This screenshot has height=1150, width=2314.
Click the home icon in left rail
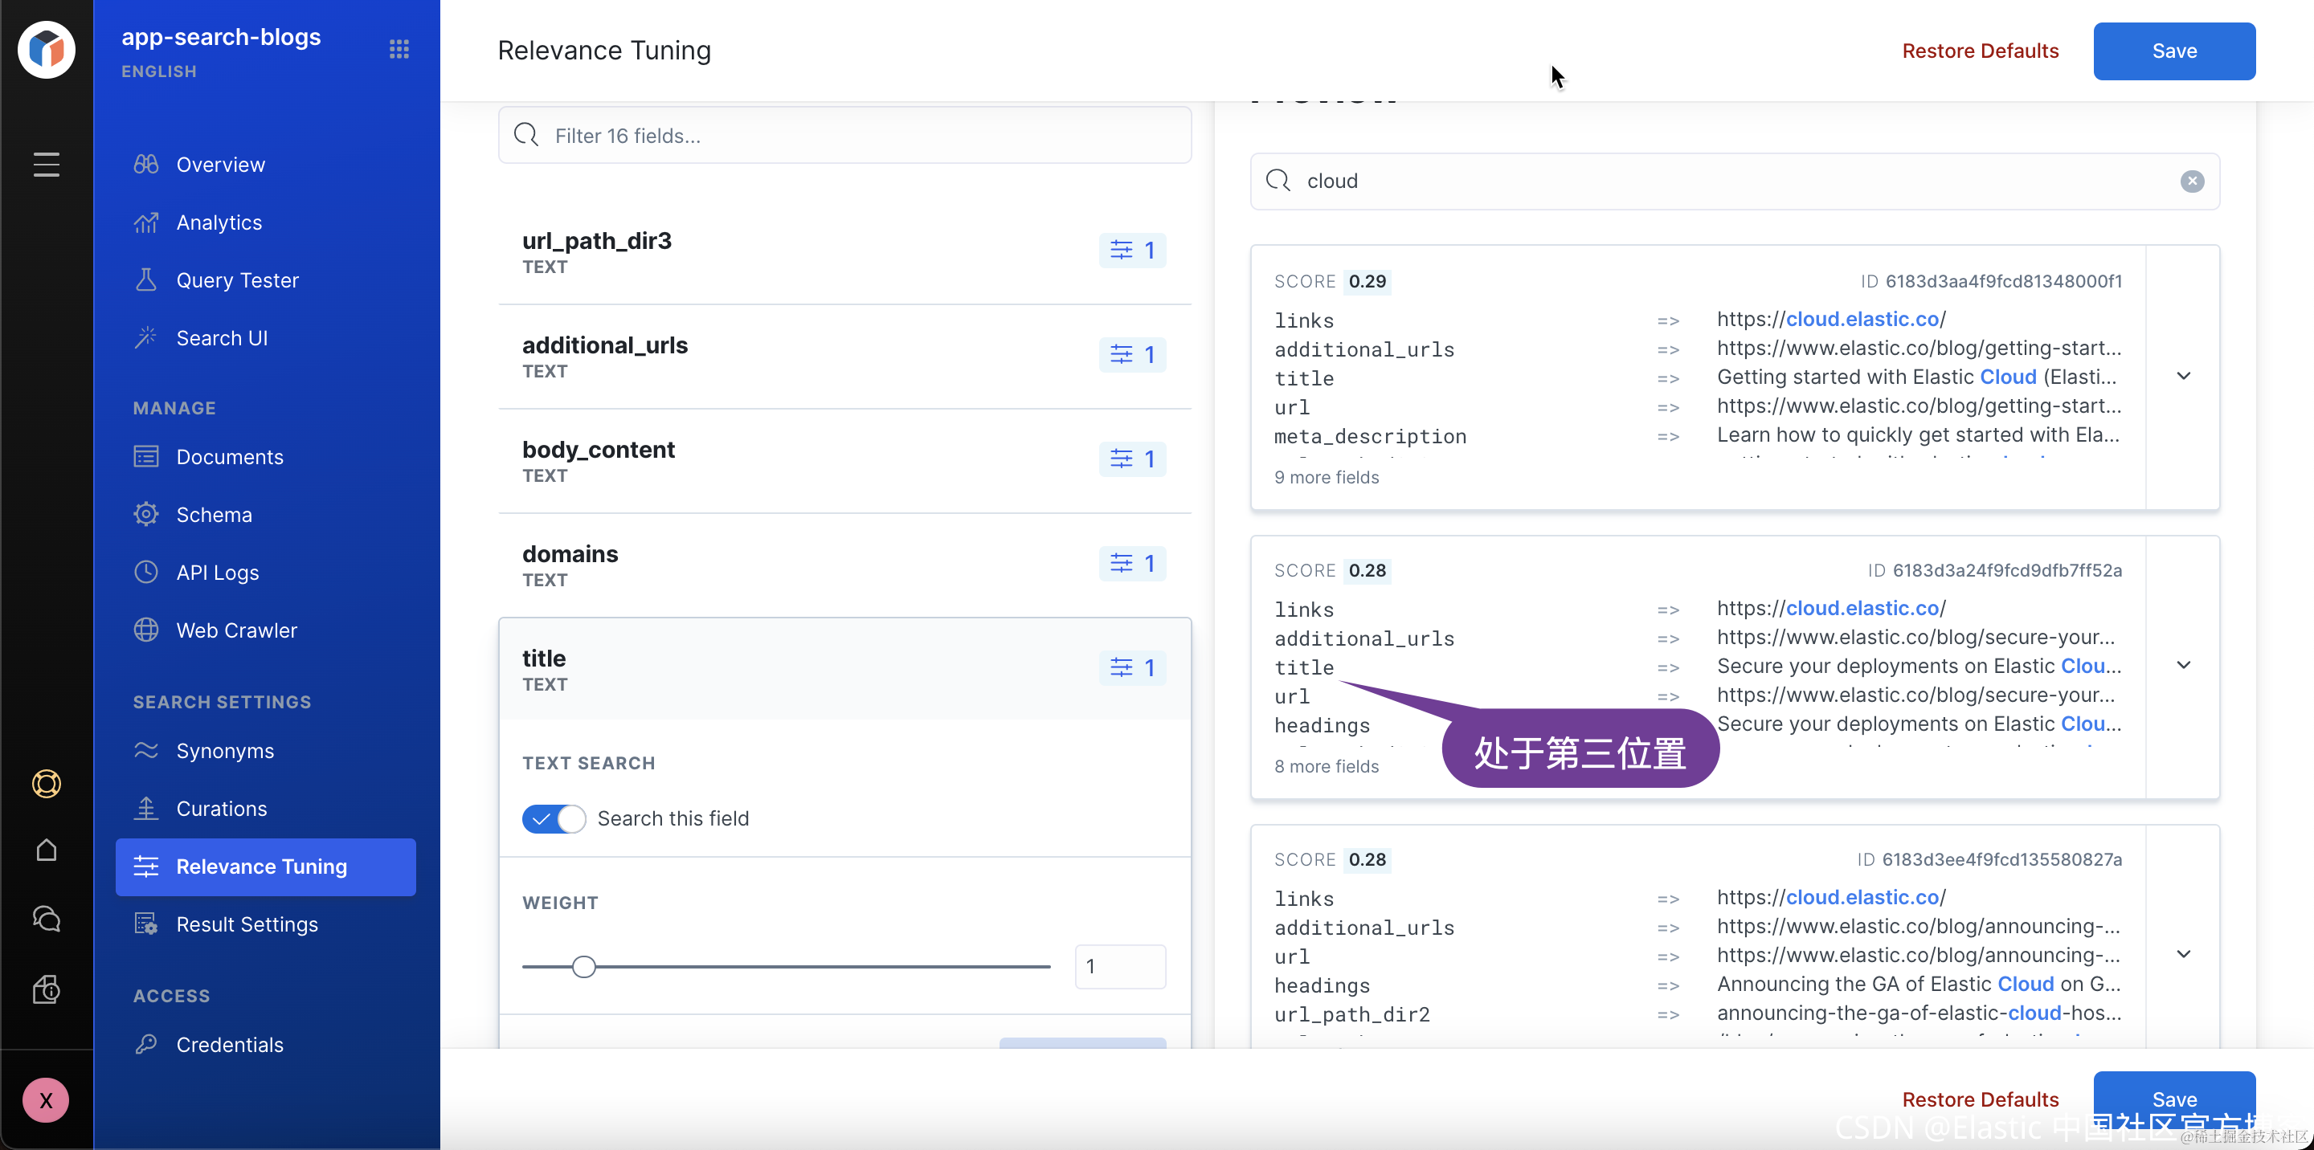point(46,850)
